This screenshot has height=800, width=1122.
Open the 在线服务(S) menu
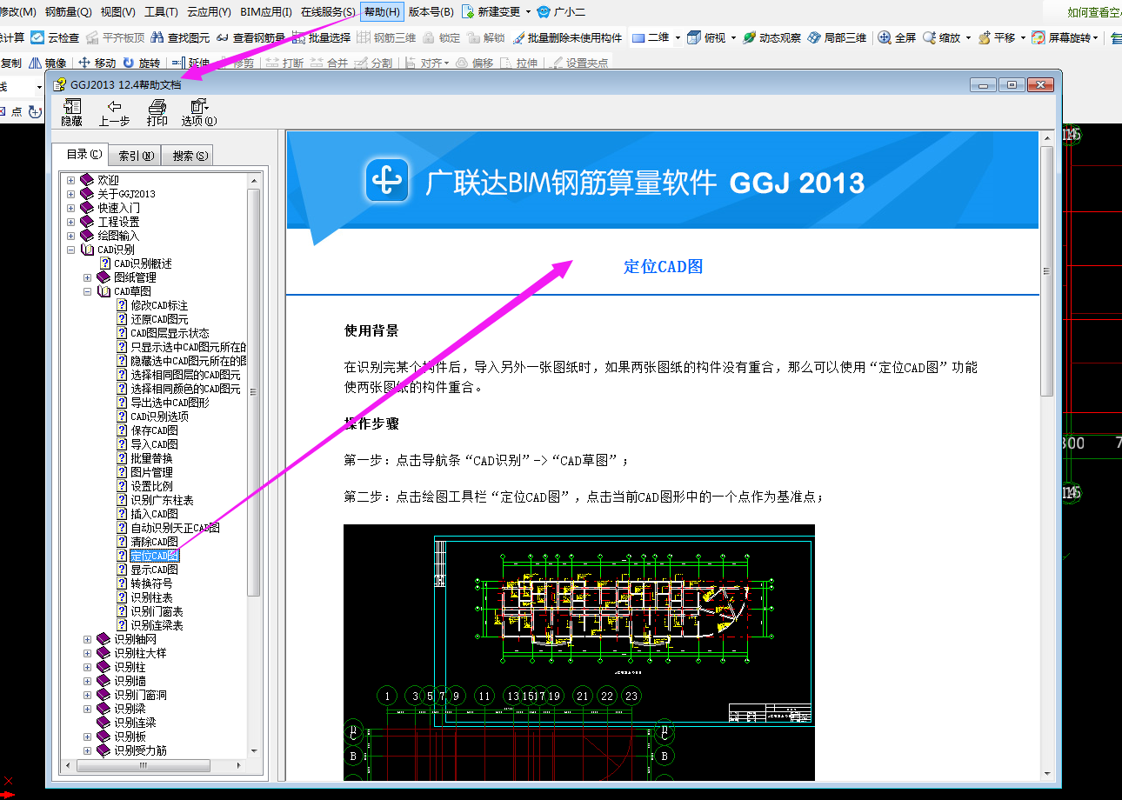click(328, 12)
